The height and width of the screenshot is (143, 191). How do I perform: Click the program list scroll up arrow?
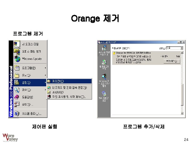182,52
